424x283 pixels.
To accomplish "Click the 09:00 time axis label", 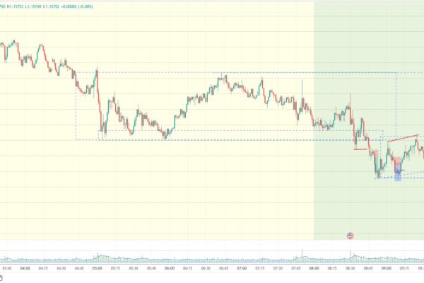I will [387, 268].
